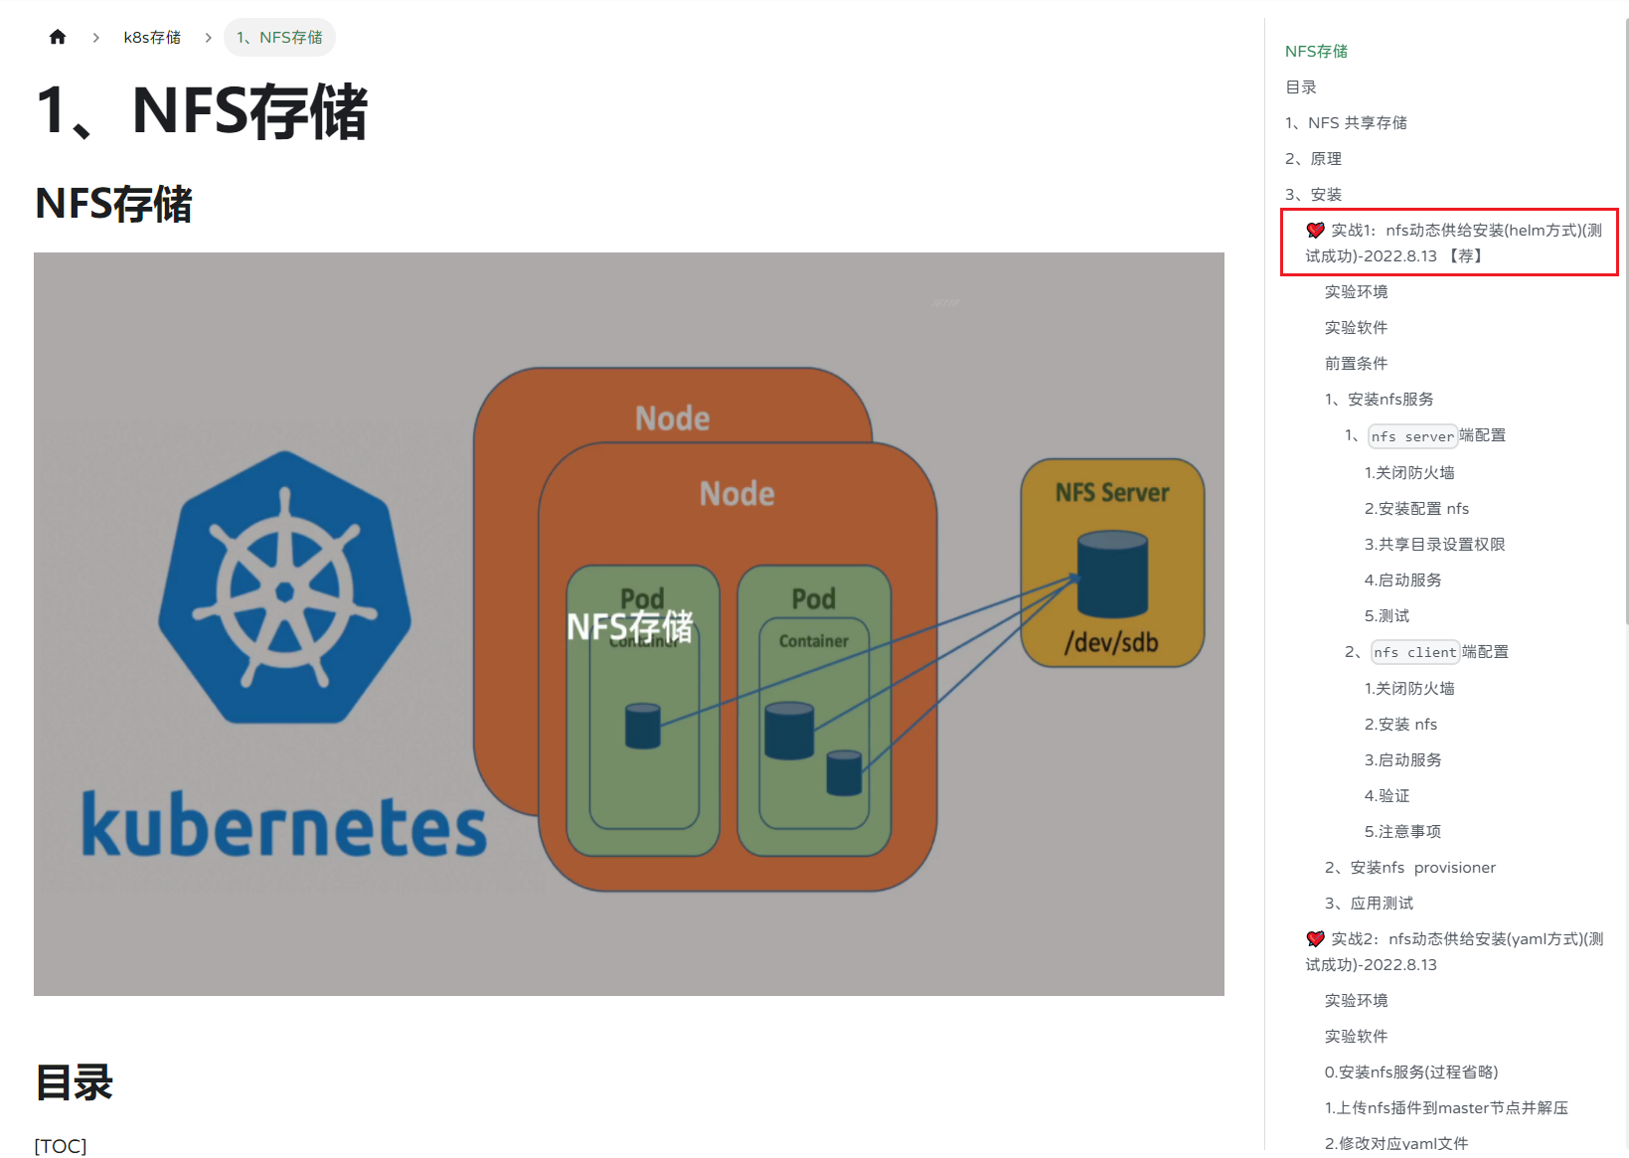
Task: Select 实验环境 under 实战2 in the outline
Action: [x=1356, y=1001]
